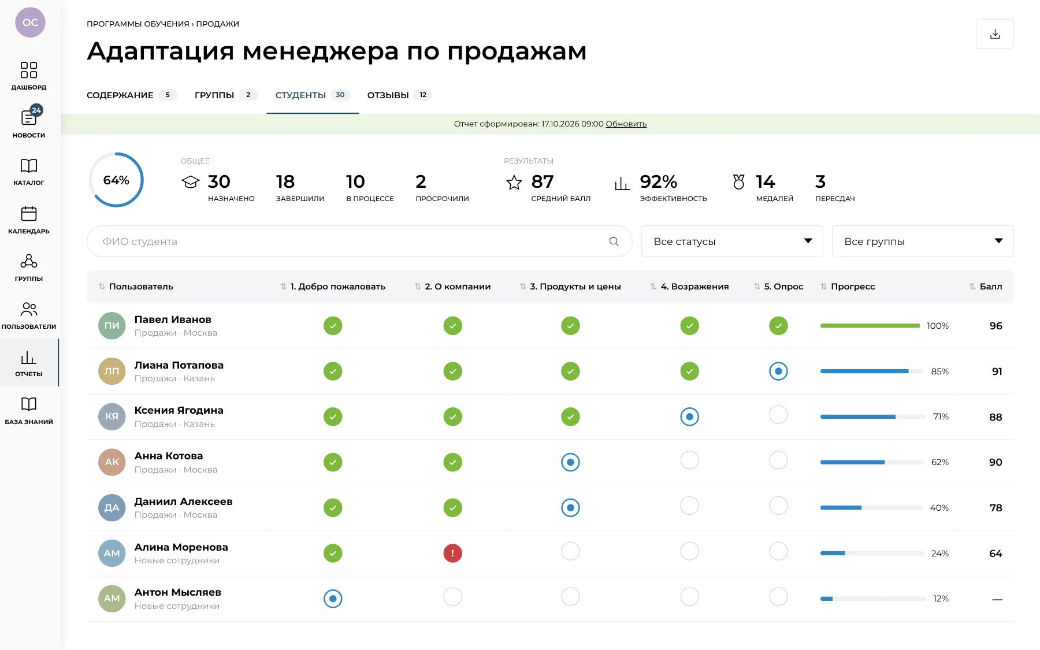Viewport: 1040px width, 650px height.
Task: Open Пользователи in the sidebar
Action: [29, 315]
